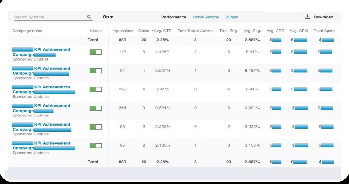Click the 6.557% Avg. CTR value
The image size is (349, 184).
click(163, 71)
